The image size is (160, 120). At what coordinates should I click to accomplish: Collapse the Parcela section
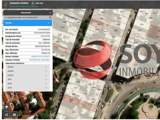(48, 23)
